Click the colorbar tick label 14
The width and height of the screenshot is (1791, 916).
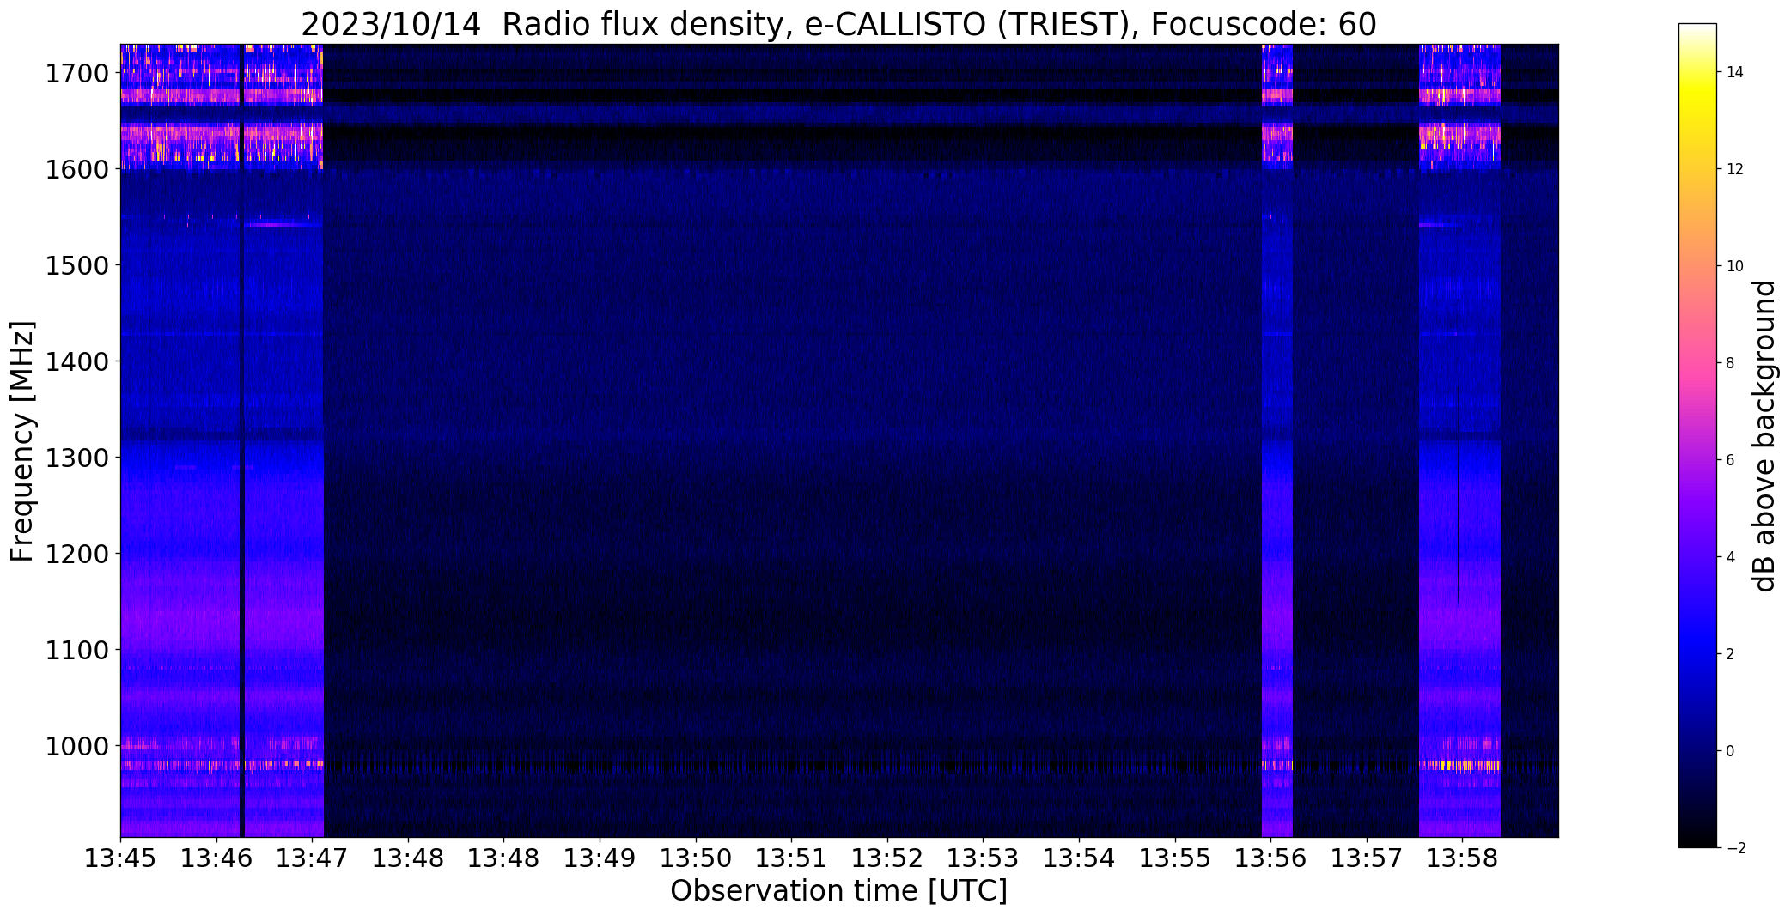(x=1735, y=72)
